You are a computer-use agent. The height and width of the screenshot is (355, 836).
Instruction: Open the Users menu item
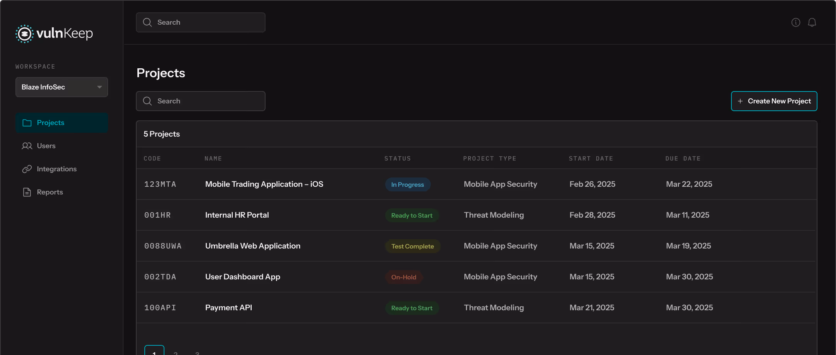[x=62, y=146]
